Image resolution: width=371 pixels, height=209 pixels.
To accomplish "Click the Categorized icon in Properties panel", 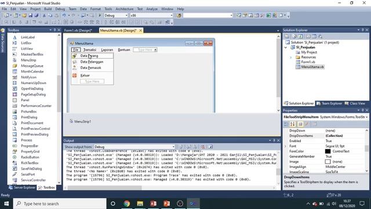I will pos(286,124).
